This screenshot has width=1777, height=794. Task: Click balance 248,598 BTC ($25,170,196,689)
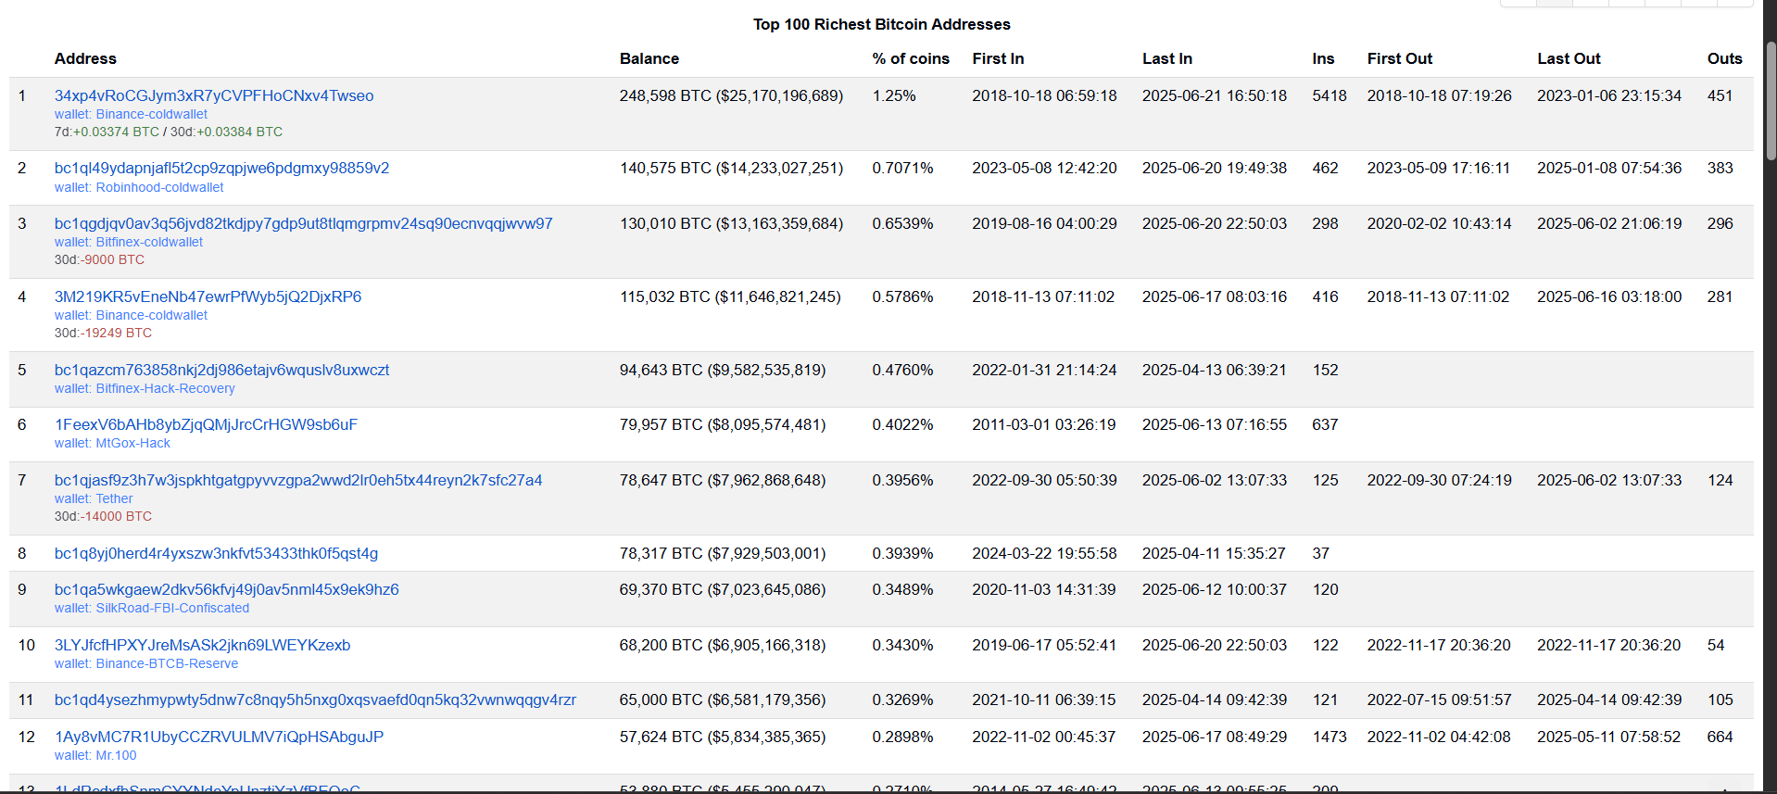(731, 95)
